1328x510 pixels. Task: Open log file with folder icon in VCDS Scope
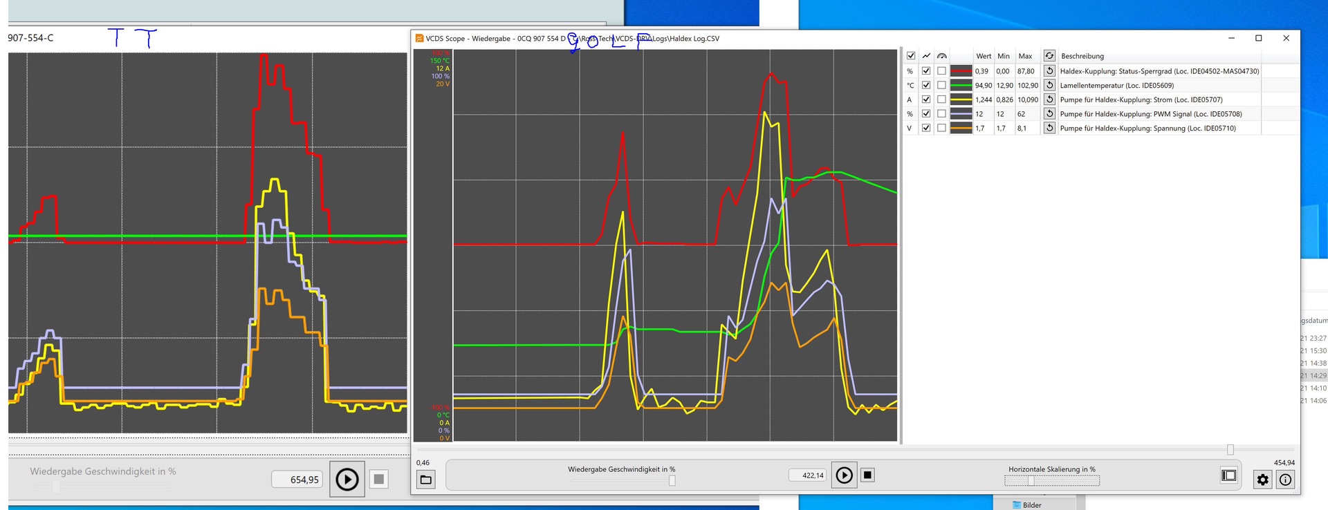pos(426,479)
